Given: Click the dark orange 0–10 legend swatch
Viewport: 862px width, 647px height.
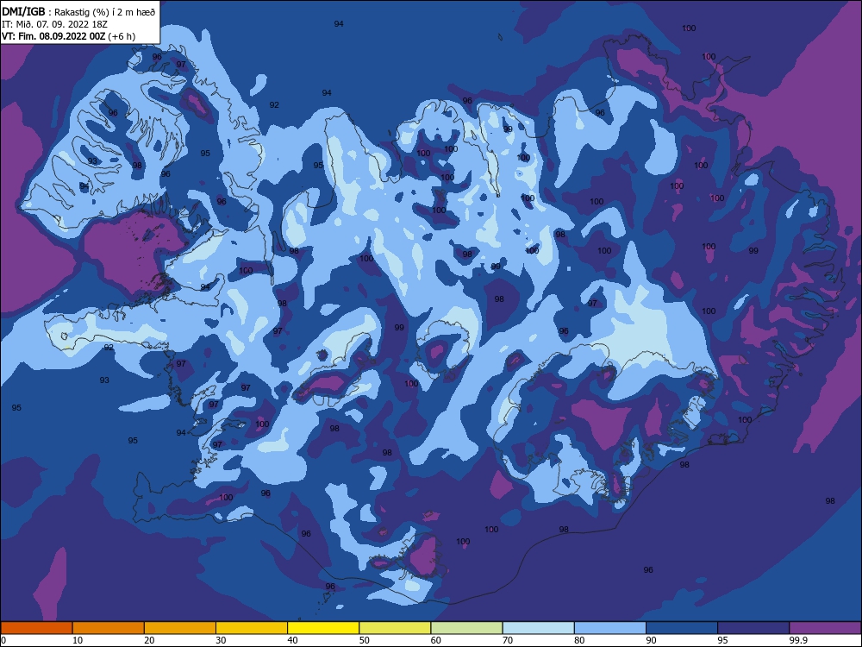Looking at the screenshot, I should (x=36, y=628).
